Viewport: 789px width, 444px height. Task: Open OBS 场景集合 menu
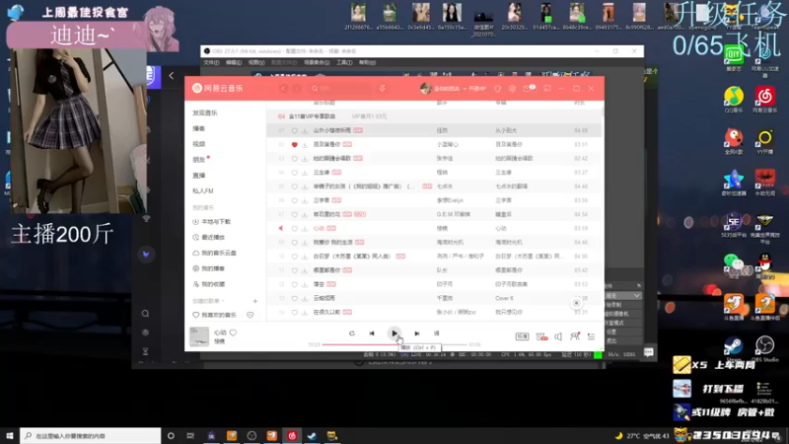[317, 62]
